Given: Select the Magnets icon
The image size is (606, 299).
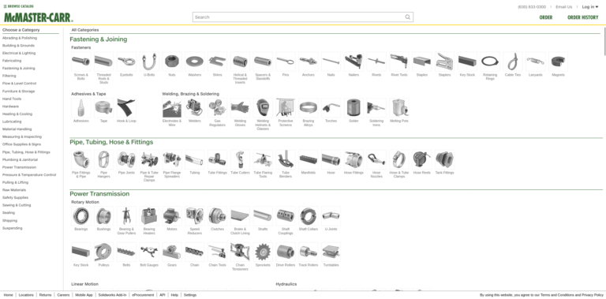Looking at the screenshot, I should pyautogui.click(x=558, y=62).
